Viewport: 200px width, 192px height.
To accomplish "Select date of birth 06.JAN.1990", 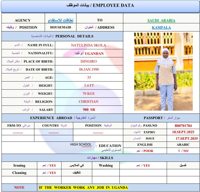I will click(x=89, y=69).
